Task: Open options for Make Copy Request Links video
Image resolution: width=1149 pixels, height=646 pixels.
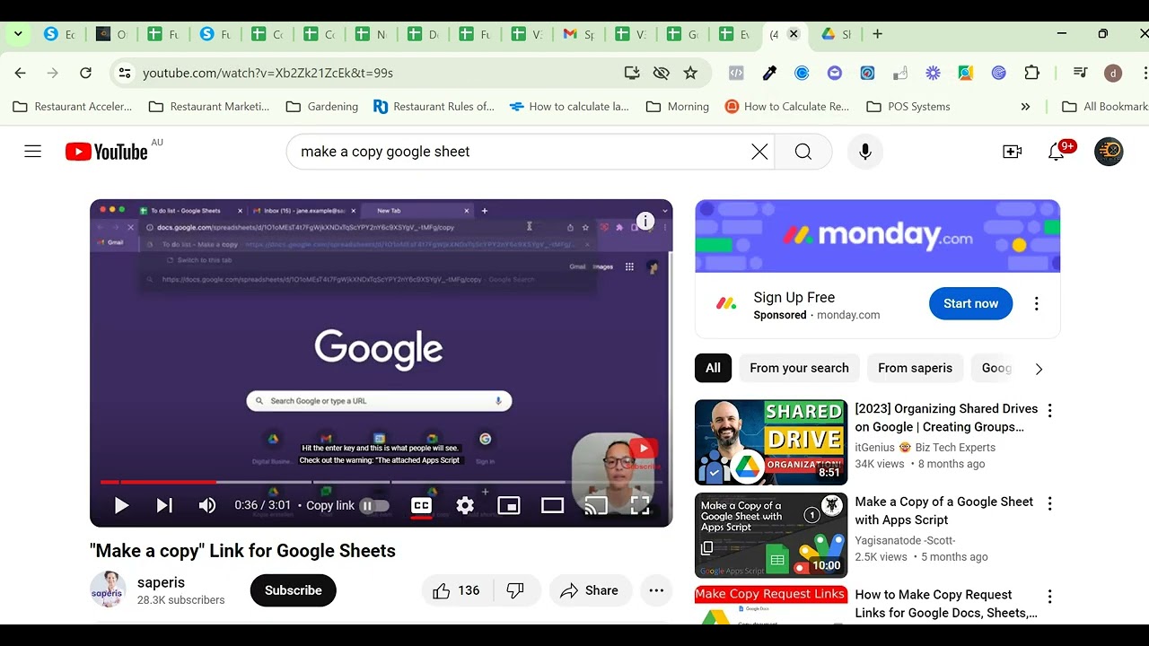Action: click(1049, 597)
